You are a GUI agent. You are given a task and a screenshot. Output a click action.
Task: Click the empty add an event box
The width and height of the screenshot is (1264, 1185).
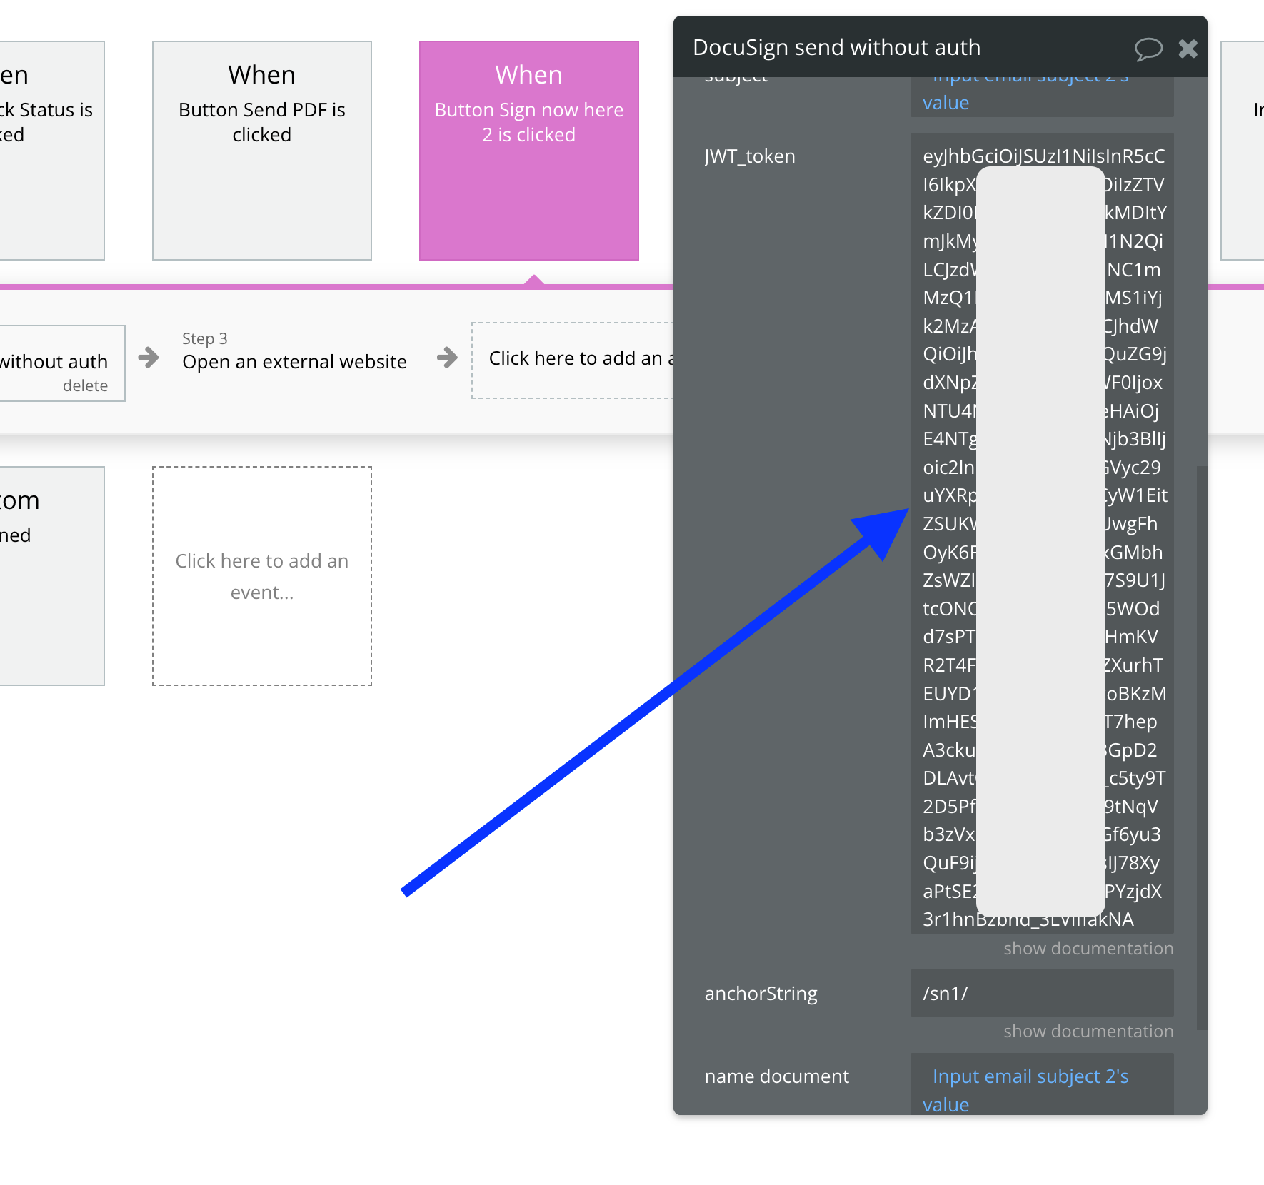(262, 576)
